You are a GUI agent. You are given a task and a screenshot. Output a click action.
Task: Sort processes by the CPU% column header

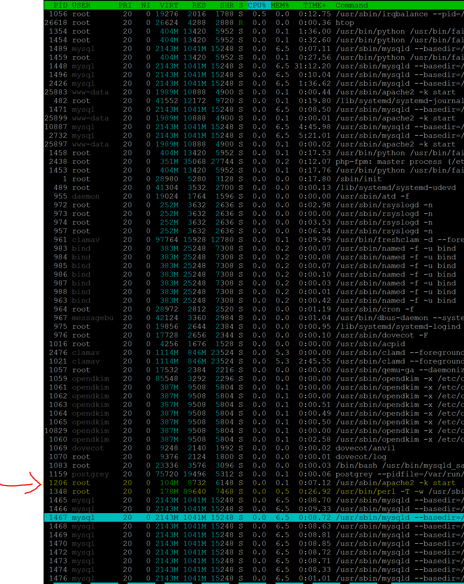(257, 5)
